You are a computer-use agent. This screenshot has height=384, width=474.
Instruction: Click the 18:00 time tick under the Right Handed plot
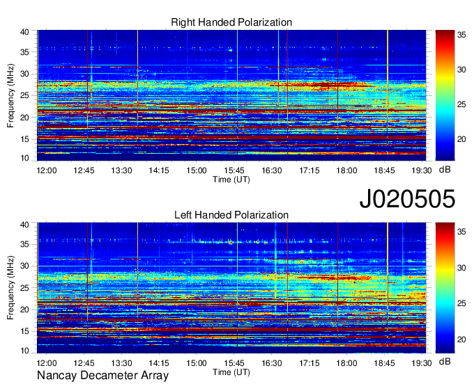[x=346, y=170]
